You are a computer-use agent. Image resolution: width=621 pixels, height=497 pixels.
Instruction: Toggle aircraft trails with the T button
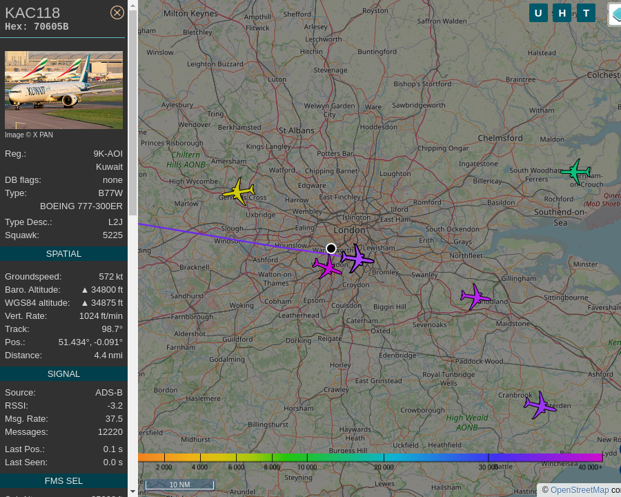[x=586, y=12]
